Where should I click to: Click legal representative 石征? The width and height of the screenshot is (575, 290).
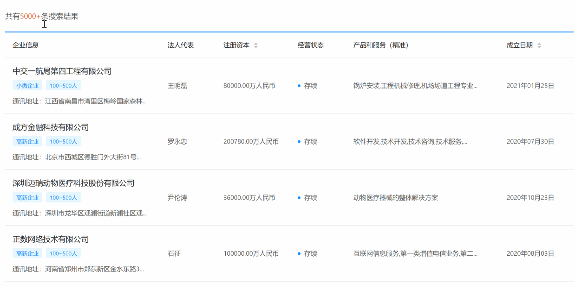[x=174, y=254]
